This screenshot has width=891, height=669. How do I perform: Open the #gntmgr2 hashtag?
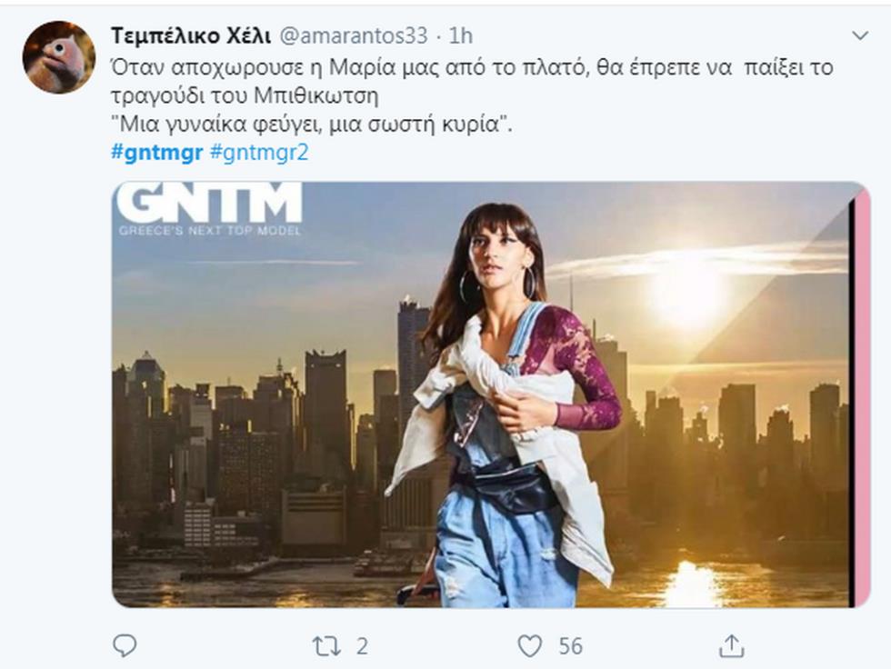tap(259, 152)
